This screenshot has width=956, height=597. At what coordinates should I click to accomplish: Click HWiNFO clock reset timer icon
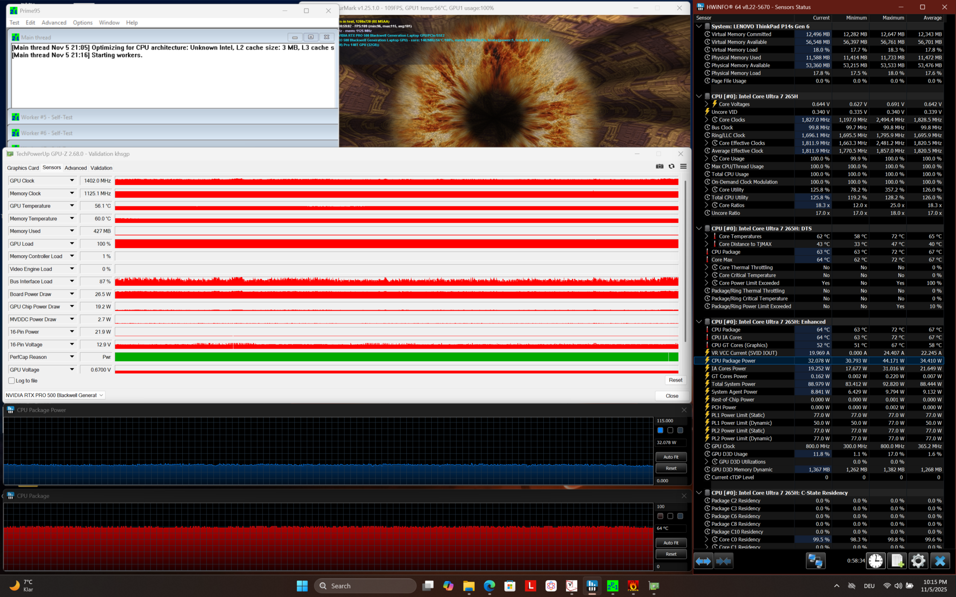tap(876, 561)
